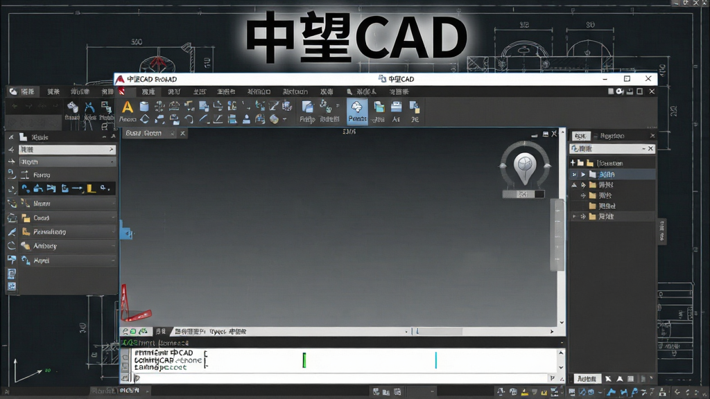Screen dimensions: 710x399
Task: Toggle the switch bar beneath the navigation compass
Action: tap(523, 194)
